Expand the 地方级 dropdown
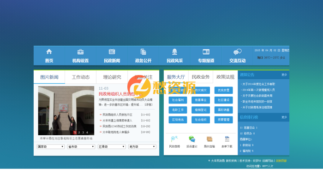This screenshot has height=173, width=323. tap(142, 146)
